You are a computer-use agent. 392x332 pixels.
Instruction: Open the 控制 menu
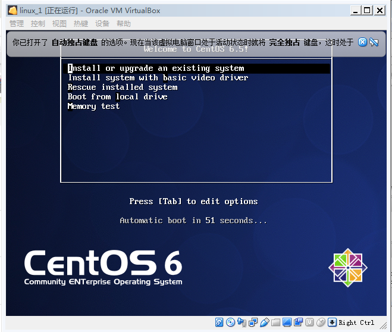point(37,23)
